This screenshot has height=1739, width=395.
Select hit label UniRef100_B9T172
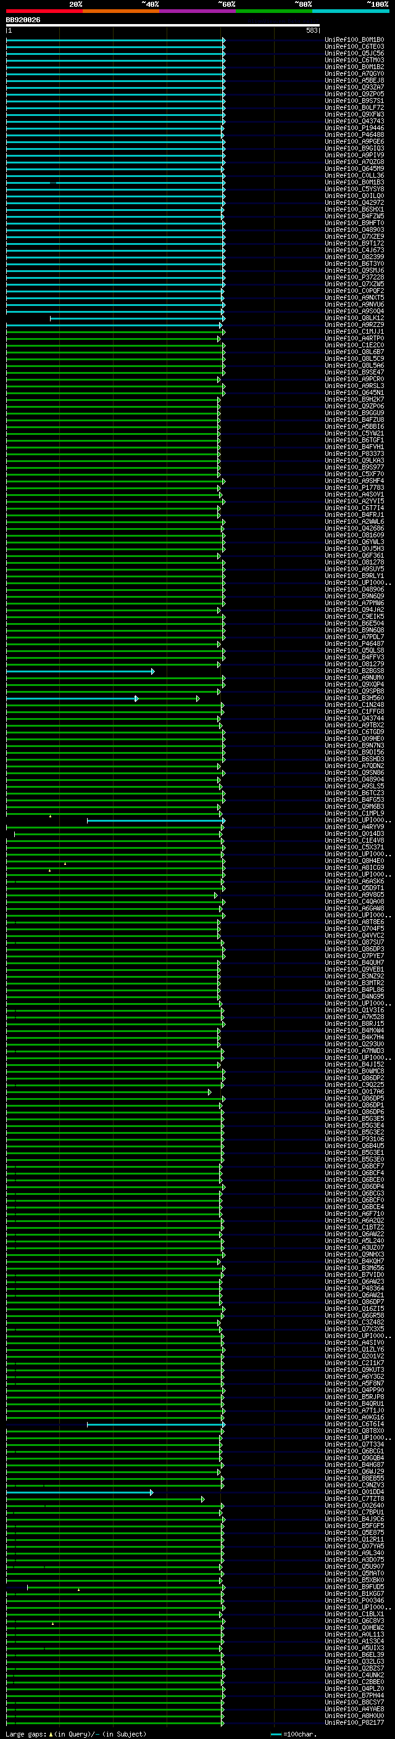(x=354, y=244)
